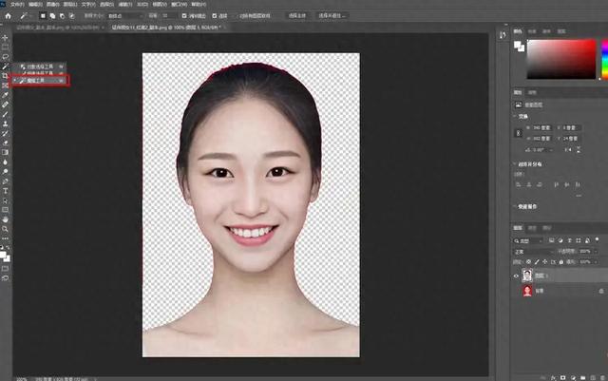Select the Horizontal Type tool
Viewport: 608px width, 381px height.
pyautogui.click(x=5, y=191)
